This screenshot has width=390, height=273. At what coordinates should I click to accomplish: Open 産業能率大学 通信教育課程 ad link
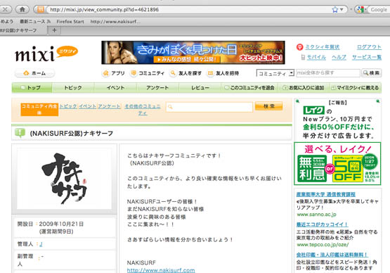(326, 194)
